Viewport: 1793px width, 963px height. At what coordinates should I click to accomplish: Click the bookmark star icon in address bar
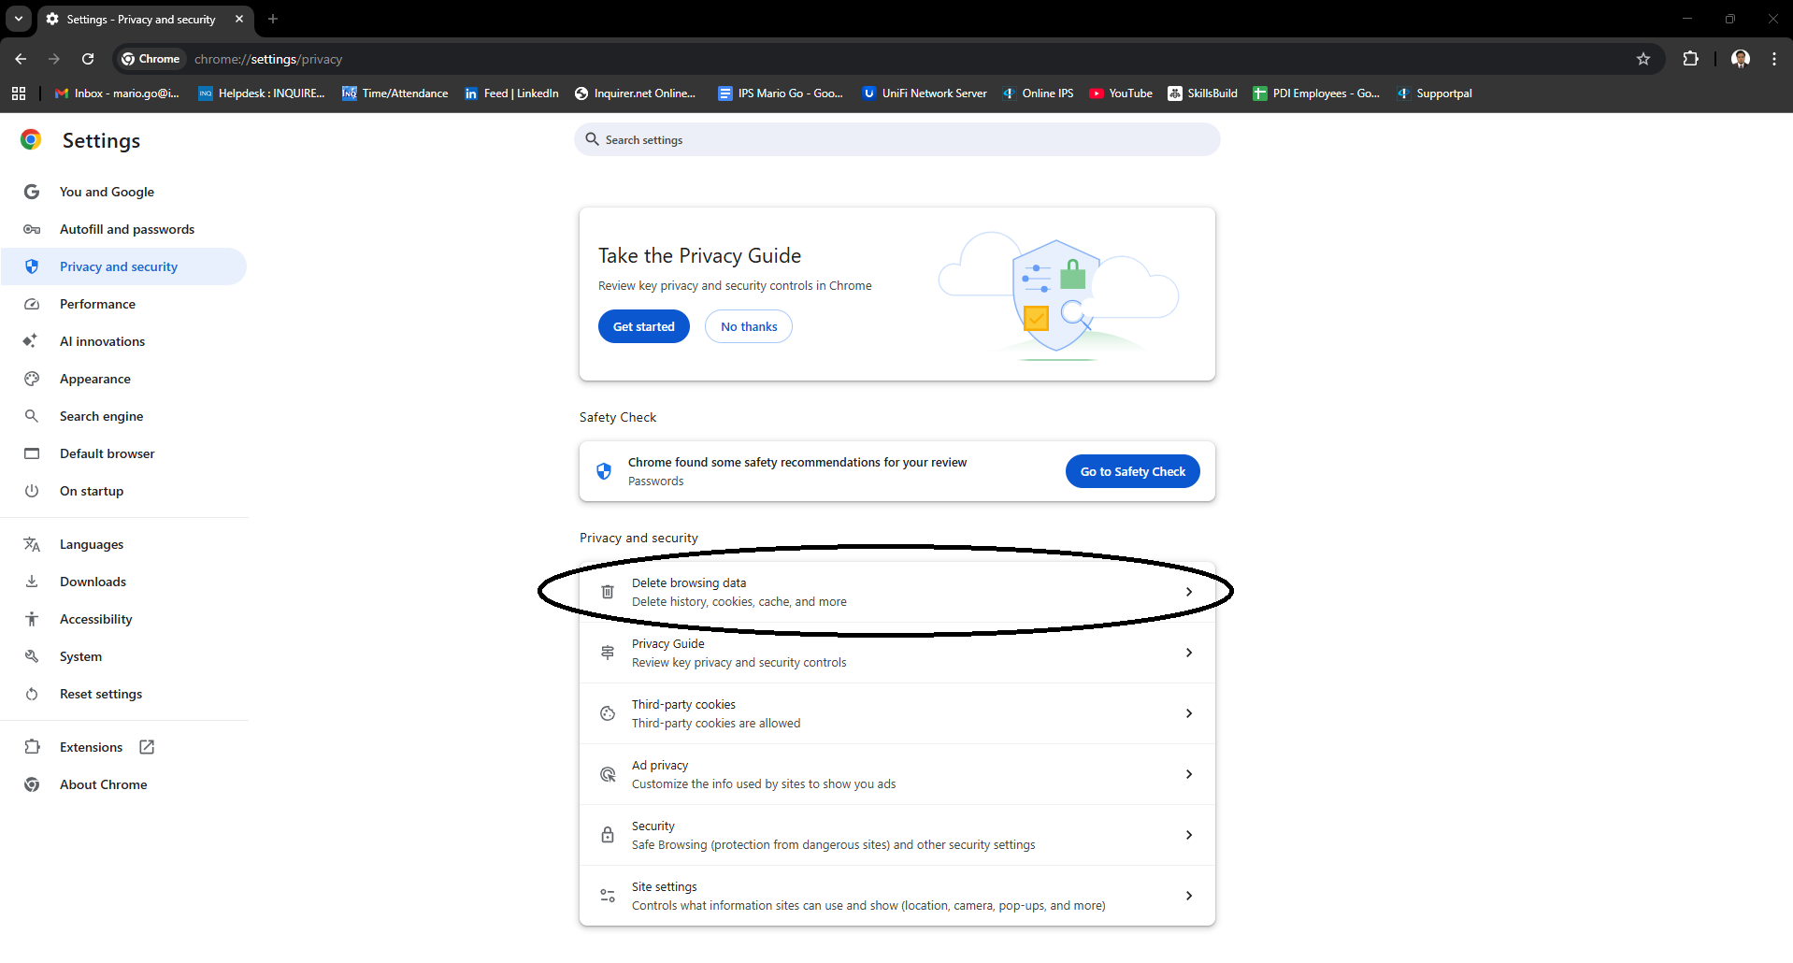click(1642, 59)
